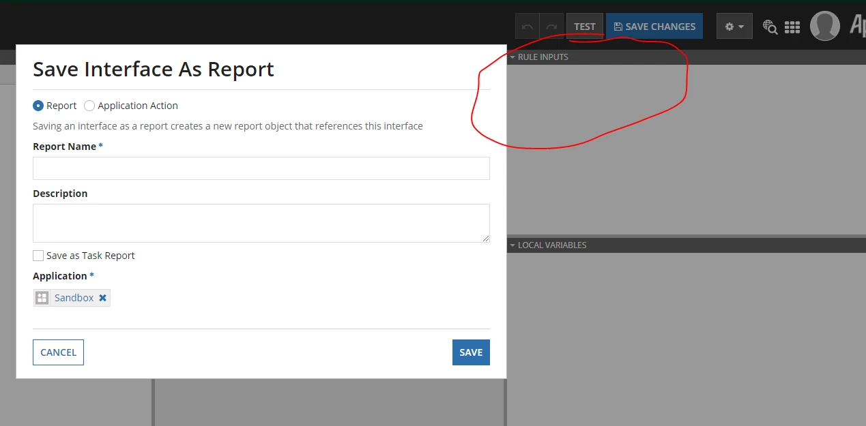
Task: Click the globe search icon
Action: [770, 27]
